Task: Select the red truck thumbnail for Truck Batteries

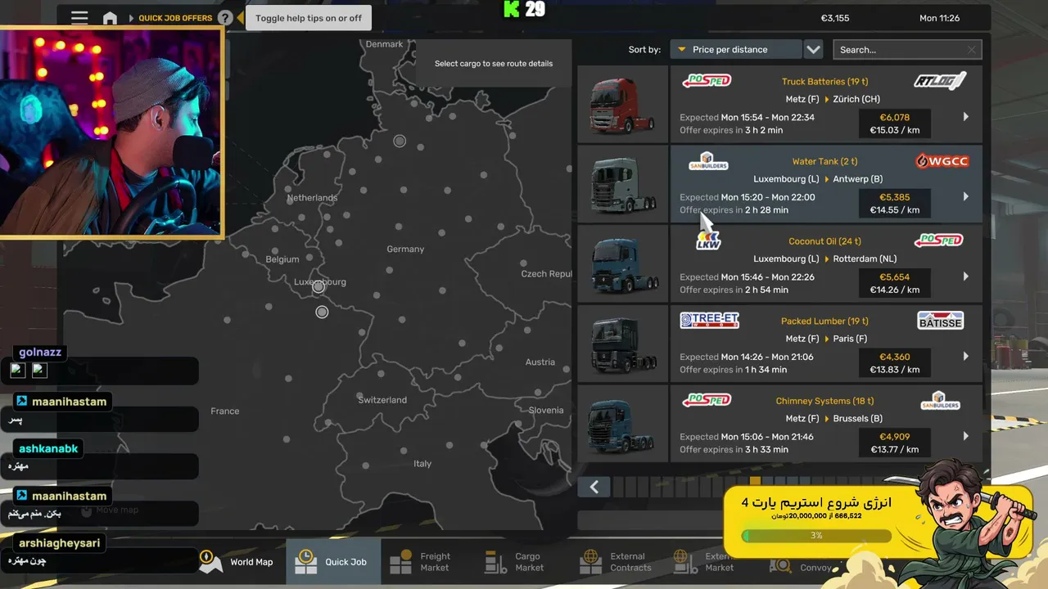Action: (623, 105)
